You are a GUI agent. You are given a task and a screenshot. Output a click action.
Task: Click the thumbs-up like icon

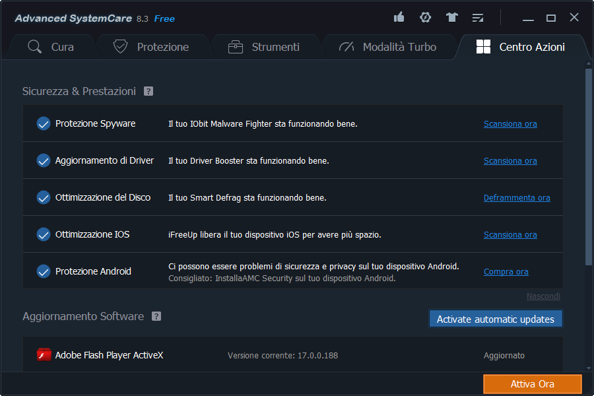click(x=399, y=18)
